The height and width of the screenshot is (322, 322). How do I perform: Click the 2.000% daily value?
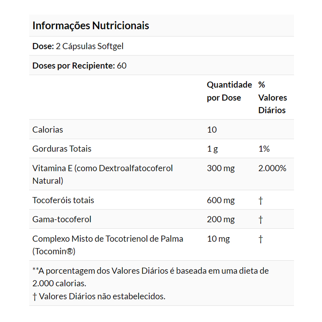272,168
